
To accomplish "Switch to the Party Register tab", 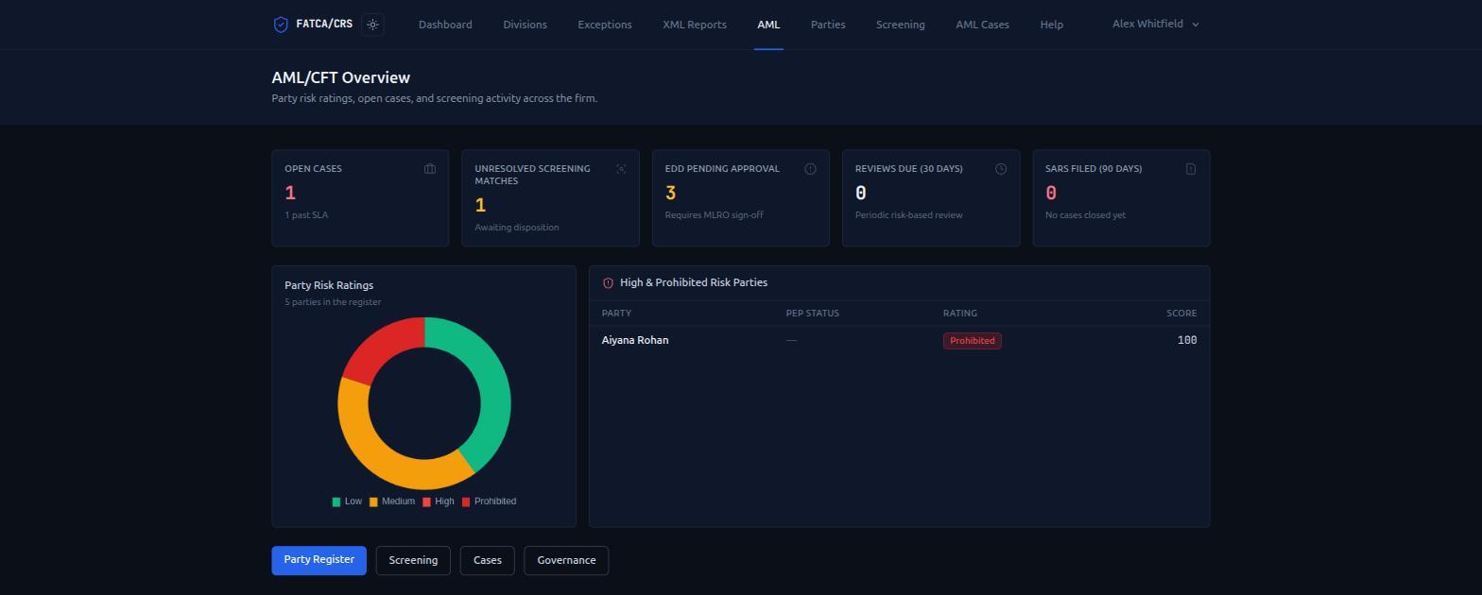I will click(319, 560).
